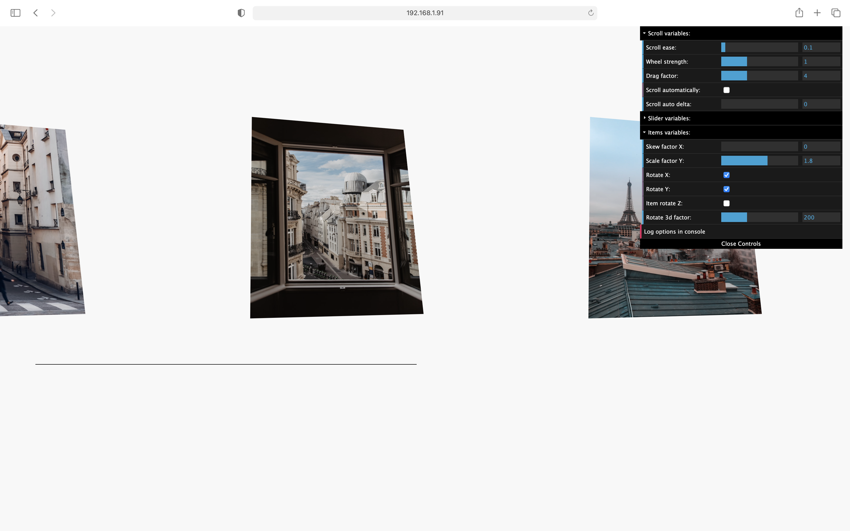
Task: Collapse the Items variables folder
Action: pos(668,132)
